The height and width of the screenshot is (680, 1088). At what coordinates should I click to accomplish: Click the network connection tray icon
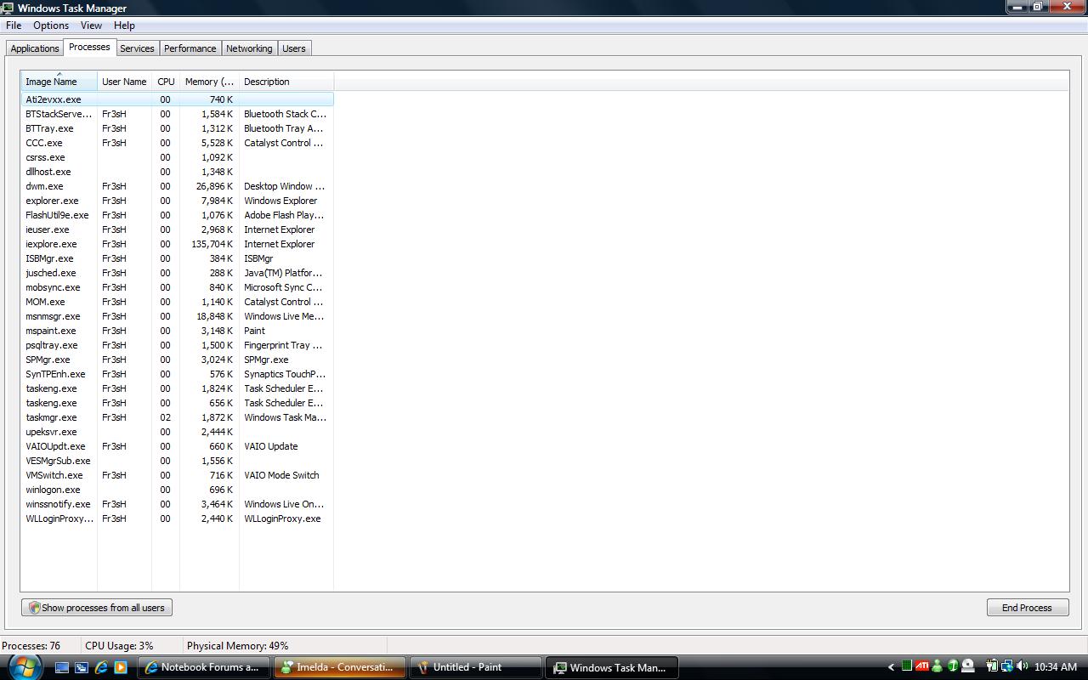point(1006,666)
